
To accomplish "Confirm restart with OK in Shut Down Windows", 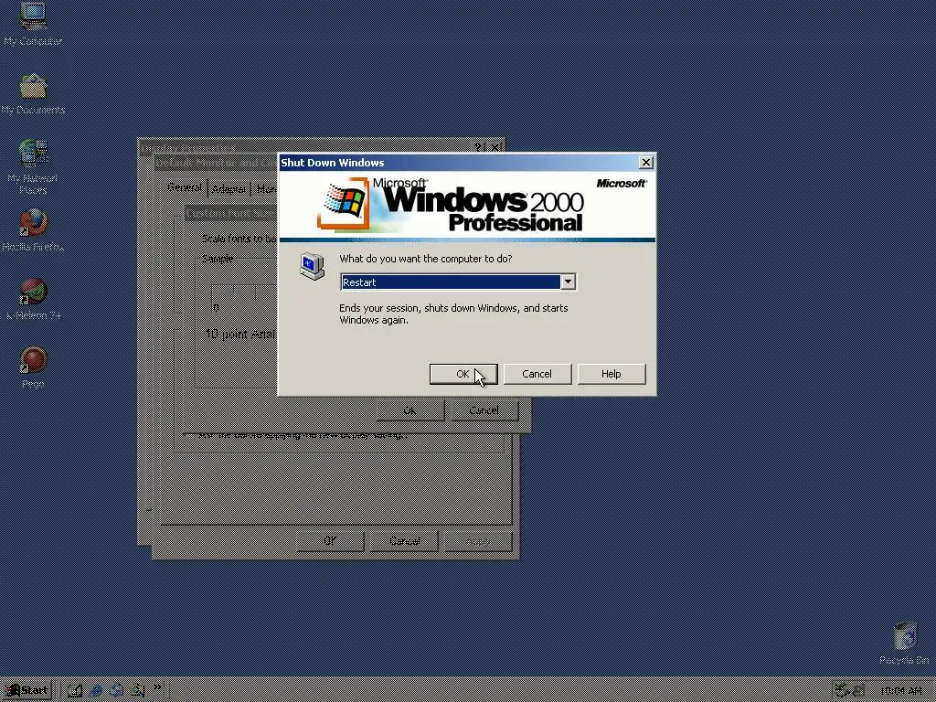I will 463,374.
